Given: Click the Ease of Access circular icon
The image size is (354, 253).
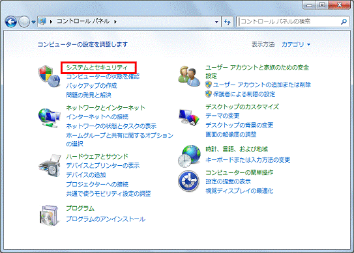Looking at the screenshot, I should 188,181.
